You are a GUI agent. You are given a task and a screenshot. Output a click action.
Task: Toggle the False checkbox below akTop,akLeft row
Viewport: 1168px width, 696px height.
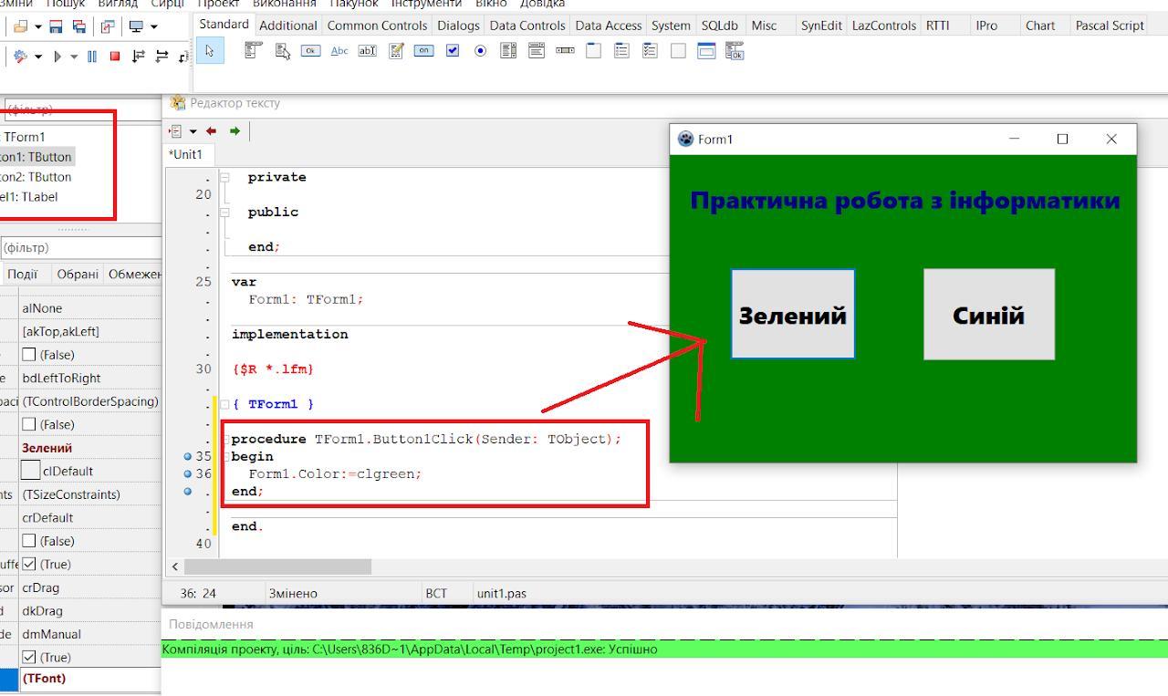point(28,355)
